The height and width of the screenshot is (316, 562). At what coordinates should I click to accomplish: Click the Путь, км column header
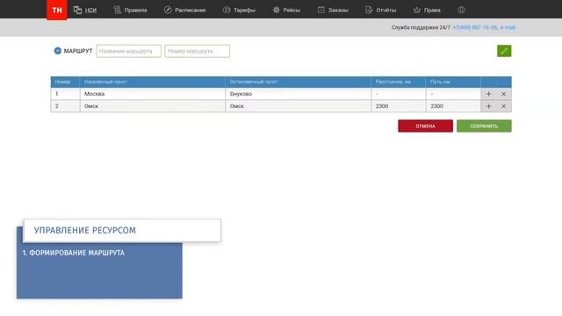click(x=453, y=82)
